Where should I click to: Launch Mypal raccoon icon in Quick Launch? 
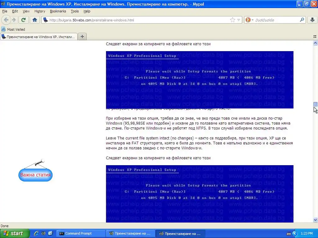tap(43, 233)
